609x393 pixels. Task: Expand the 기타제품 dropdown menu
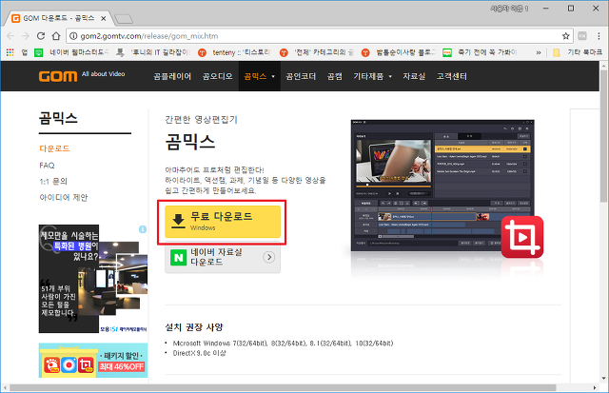pos(390,76)
